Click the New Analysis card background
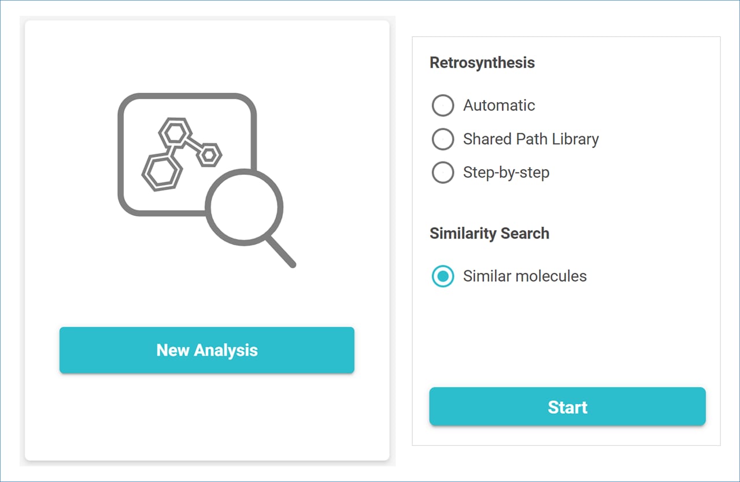Image resolution: width=740 pixels, height=482 pixels. (206, 421)
